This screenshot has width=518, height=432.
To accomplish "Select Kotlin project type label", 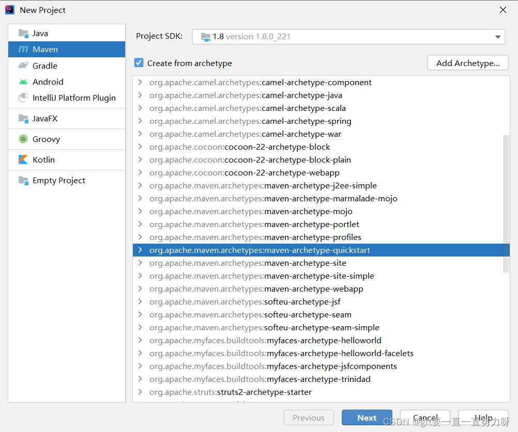I will click(43, 159).
